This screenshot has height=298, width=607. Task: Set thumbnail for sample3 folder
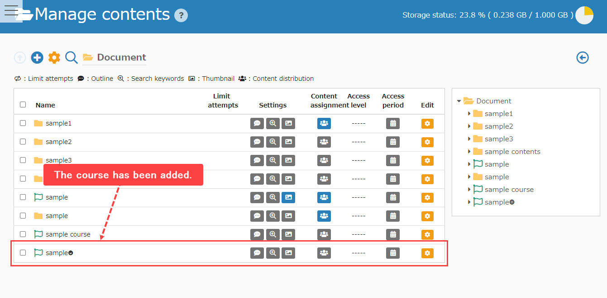point(288,160)
